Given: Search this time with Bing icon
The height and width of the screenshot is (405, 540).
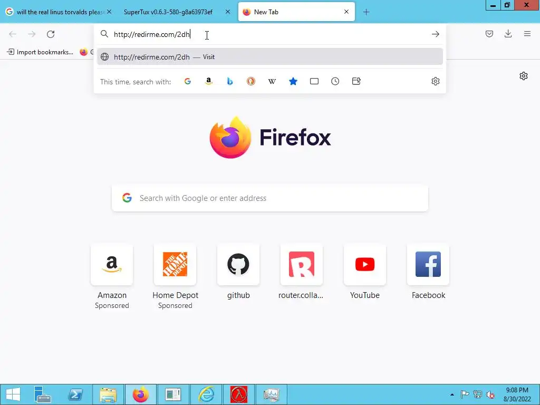Looking at the screenshot, I should pos(230,81).
